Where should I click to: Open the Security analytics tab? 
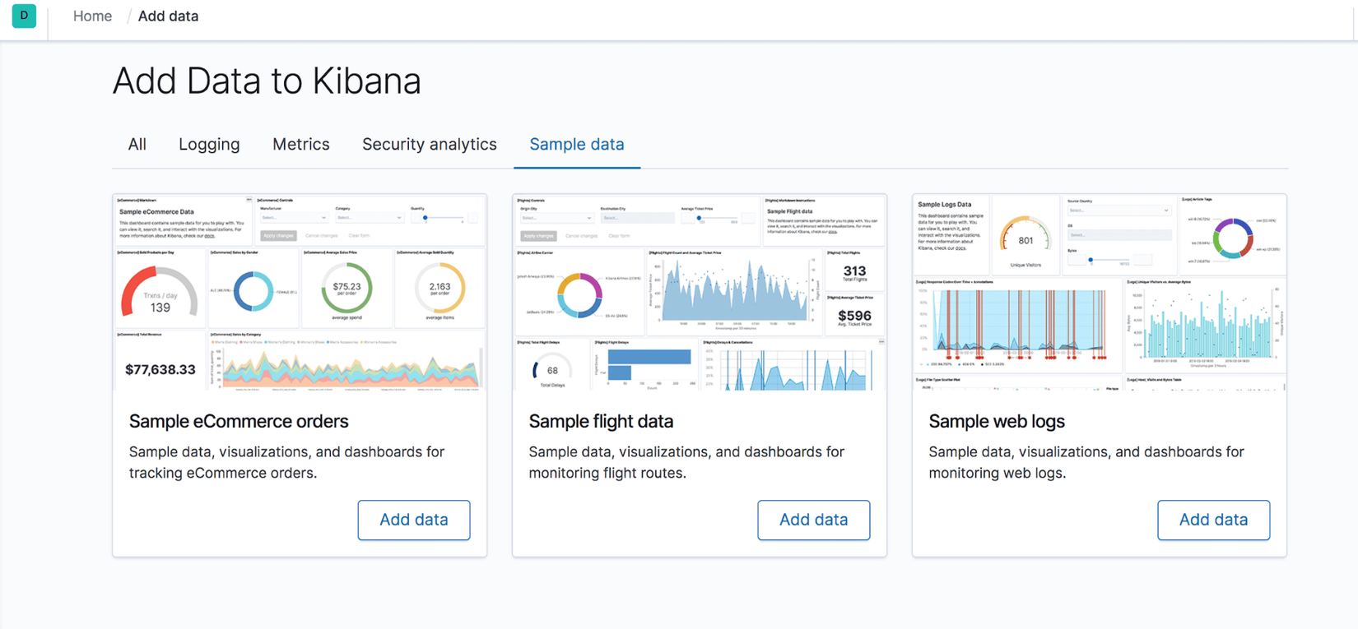point(430,145)
